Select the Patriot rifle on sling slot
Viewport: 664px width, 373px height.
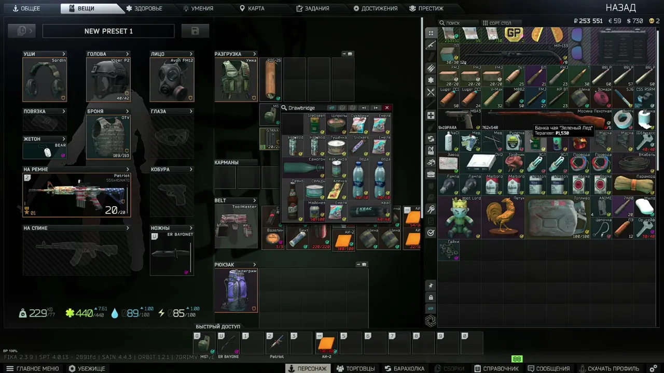click(77, 195)
